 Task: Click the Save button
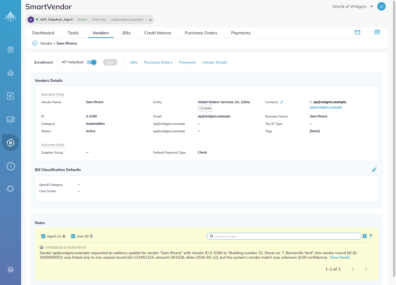[110, 62]
